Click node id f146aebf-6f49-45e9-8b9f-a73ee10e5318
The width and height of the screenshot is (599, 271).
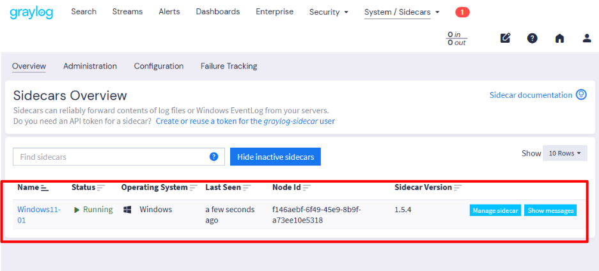316,215
